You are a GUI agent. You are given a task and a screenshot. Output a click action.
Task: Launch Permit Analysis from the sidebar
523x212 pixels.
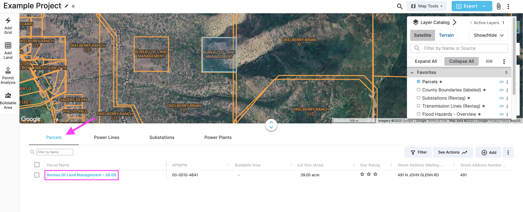tap(7, 75)
